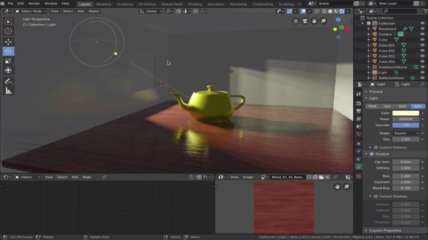Switch to the Shading workspace tab

pyautogui.click(x=195, y=4)
